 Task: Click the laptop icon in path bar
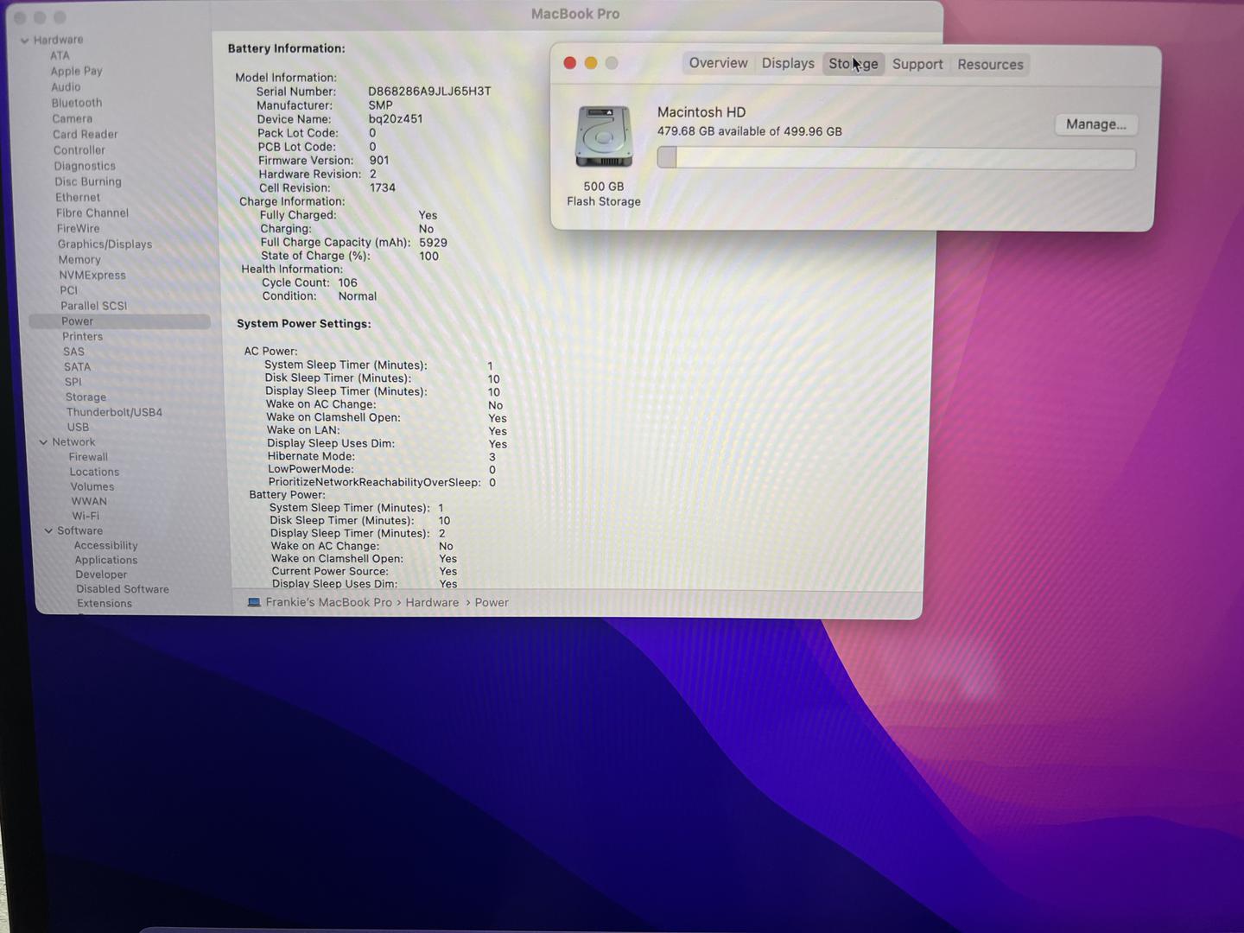click(x=254, y=602)
